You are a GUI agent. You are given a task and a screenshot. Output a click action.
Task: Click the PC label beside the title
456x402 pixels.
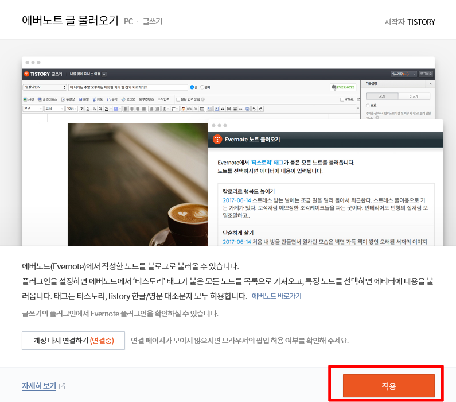[128, 21]
